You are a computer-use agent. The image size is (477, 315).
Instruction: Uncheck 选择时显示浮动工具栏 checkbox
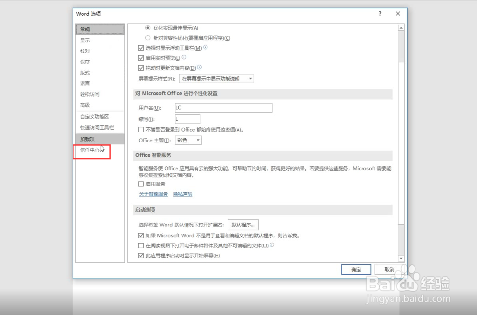point(141,48)
